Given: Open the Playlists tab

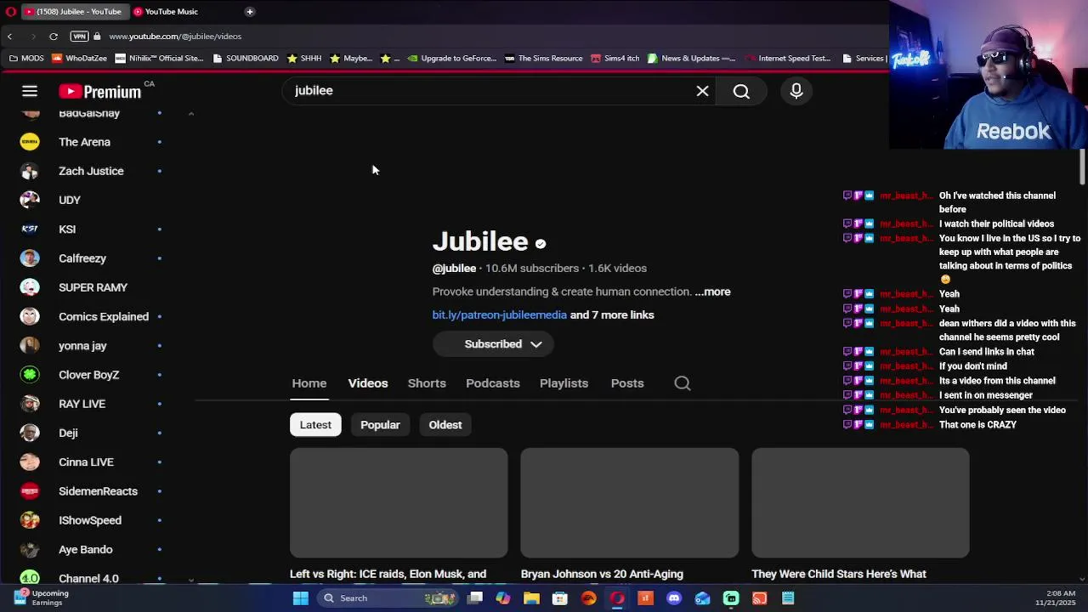Looking at the screenshot, I should (x=564, y=383).
